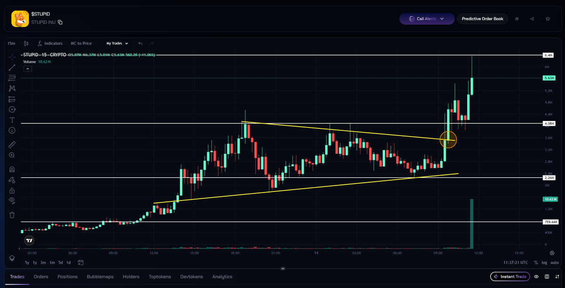Lock all drawing tools
Viewport: 565px width, 288px height.
tap(12, 191)
